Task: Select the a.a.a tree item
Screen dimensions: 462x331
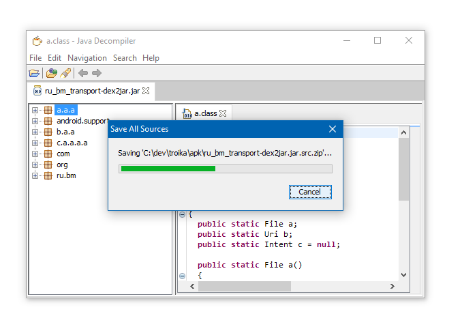Action: point(65,110)
